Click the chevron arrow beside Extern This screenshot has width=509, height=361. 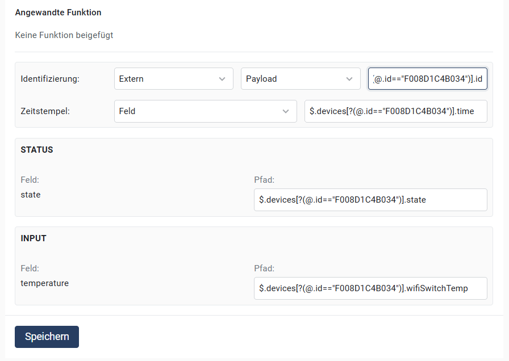pyautogui.click(x=222, y=79)
